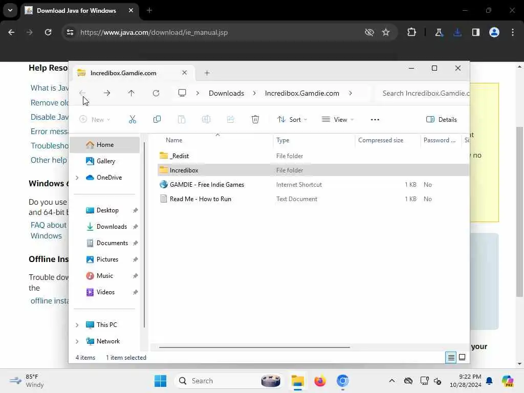Screen dimensions: 524x393
Task: Click the Copy icon in Explorer toolbar
Action: coord(157,119)
